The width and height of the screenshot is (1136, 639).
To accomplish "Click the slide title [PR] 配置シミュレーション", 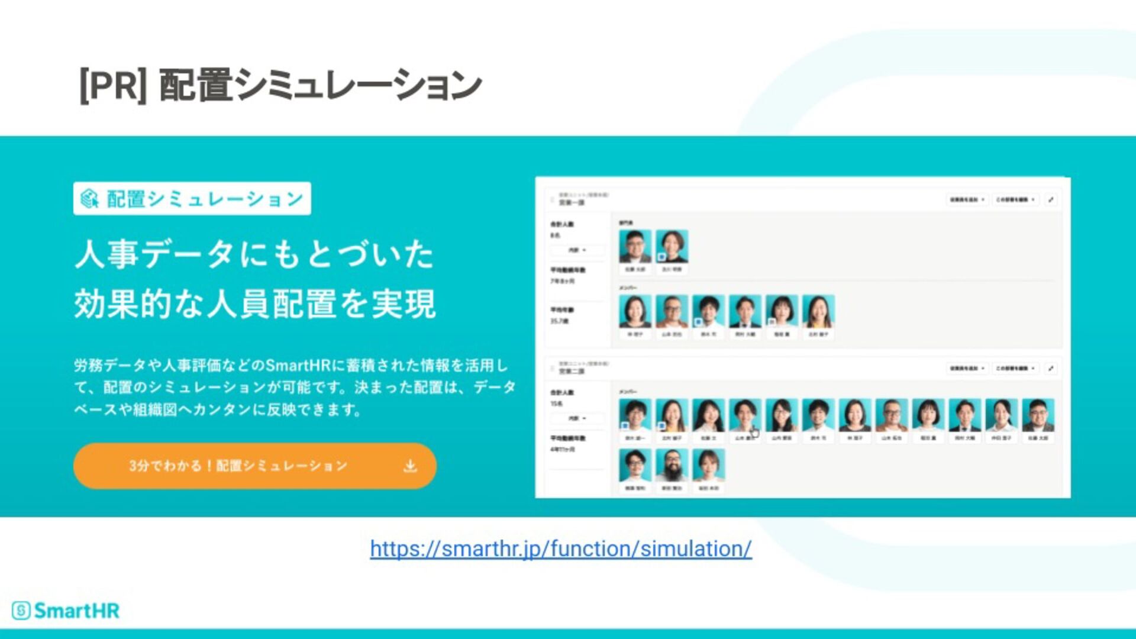I will 280,85.
